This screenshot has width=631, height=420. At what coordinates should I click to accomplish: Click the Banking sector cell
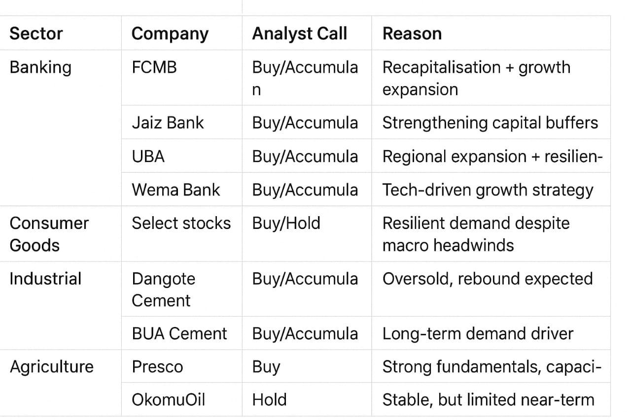40,67
